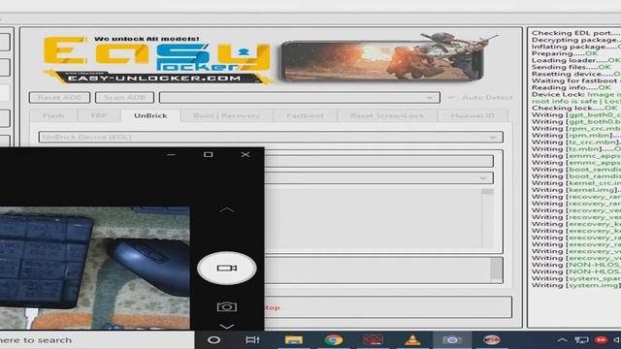Open Cortana circle on the taskbar
This screenshot has height=349, width=621.
(213, 340)
